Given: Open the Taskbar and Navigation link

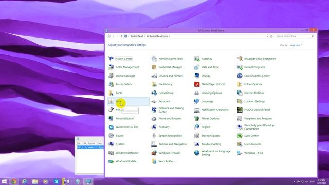Looking at the screenshot, I should (x=173, y=144).
